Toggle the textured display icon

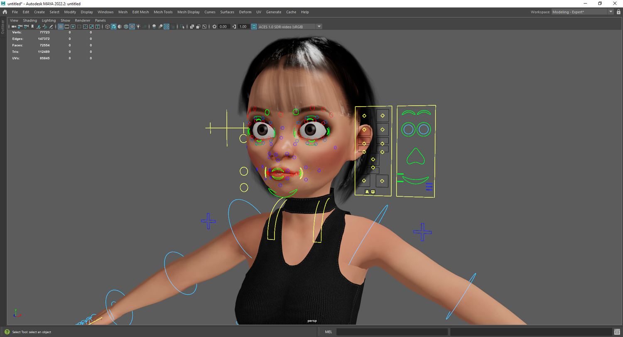tap(132, 27)
